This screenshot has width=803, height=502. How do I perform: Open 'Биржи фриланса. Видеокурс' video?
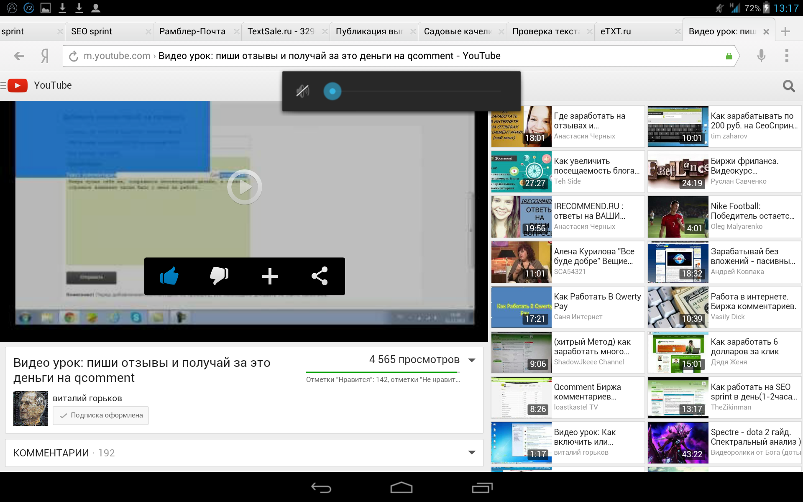pyautogui.click(x=724, y=172)
